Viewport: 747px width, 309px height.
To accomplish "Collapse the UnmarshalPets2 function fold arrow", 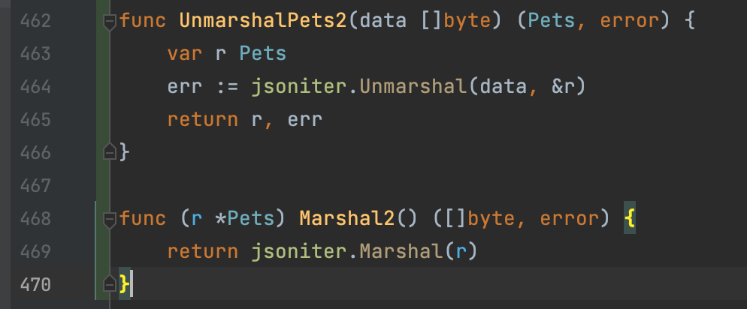I will point(110,21).
